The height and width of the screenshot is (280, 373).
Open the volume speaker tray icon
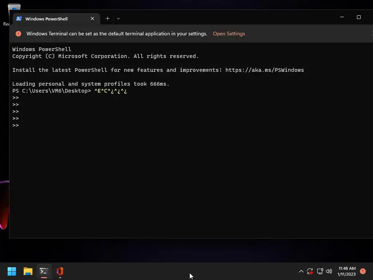329,271
